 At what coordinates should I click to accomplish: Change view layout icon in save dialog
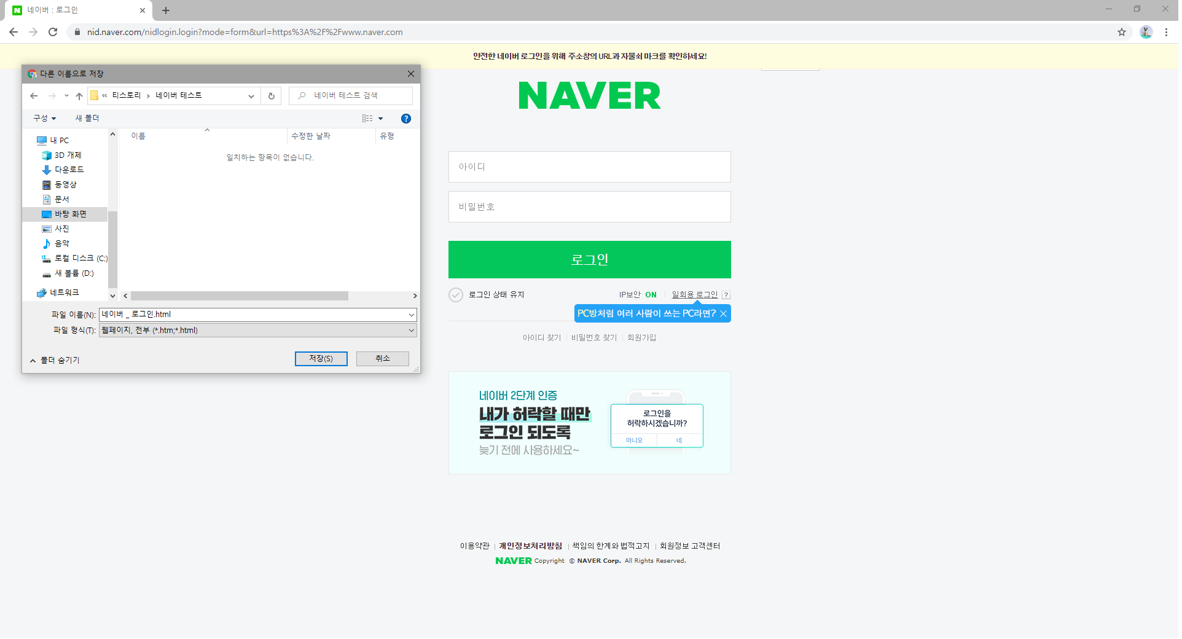point(367,119)
